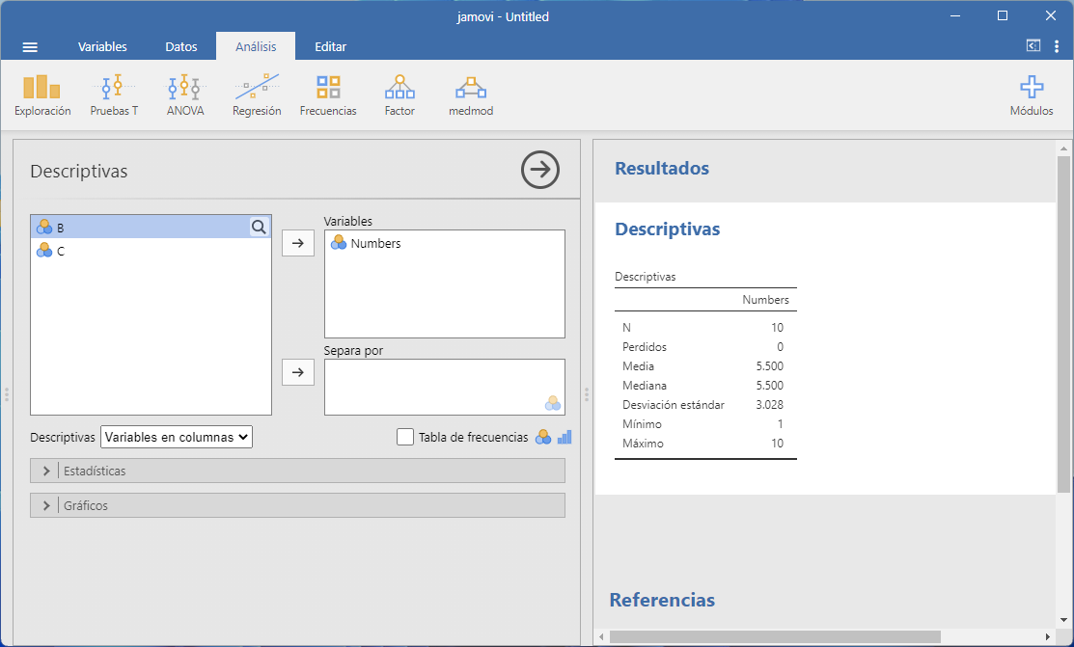The width and height of the screenshot is (1074, 647).
Task: Open the ANOVA analysis menu
Action: (184, 95)
